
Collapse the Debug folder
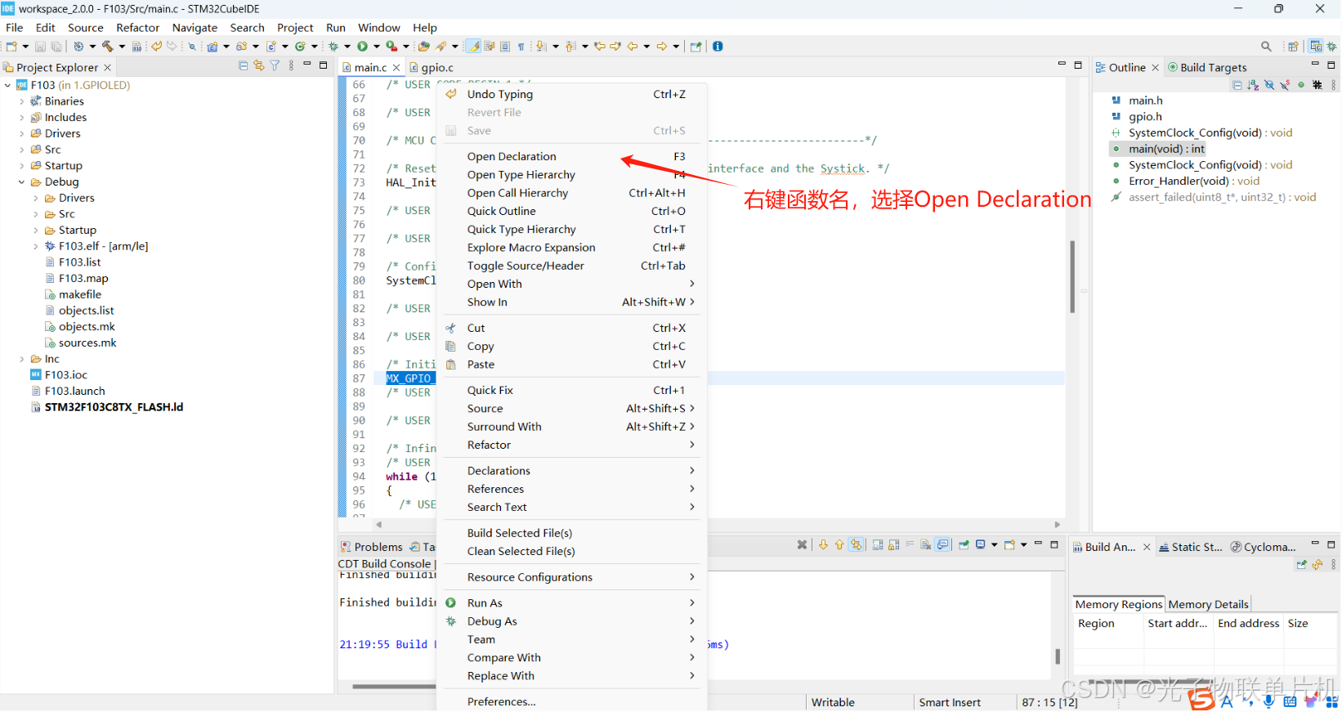pos(22,182)
